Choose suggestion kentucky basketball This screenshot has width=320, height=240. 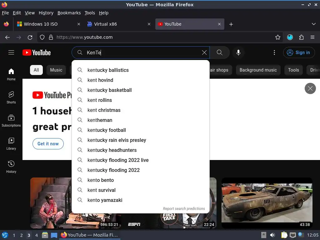[x=141, y=90]
